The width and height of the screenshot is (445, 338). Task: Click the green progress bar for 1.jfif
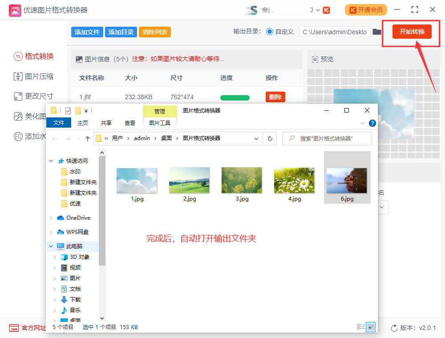pos(235,97)
